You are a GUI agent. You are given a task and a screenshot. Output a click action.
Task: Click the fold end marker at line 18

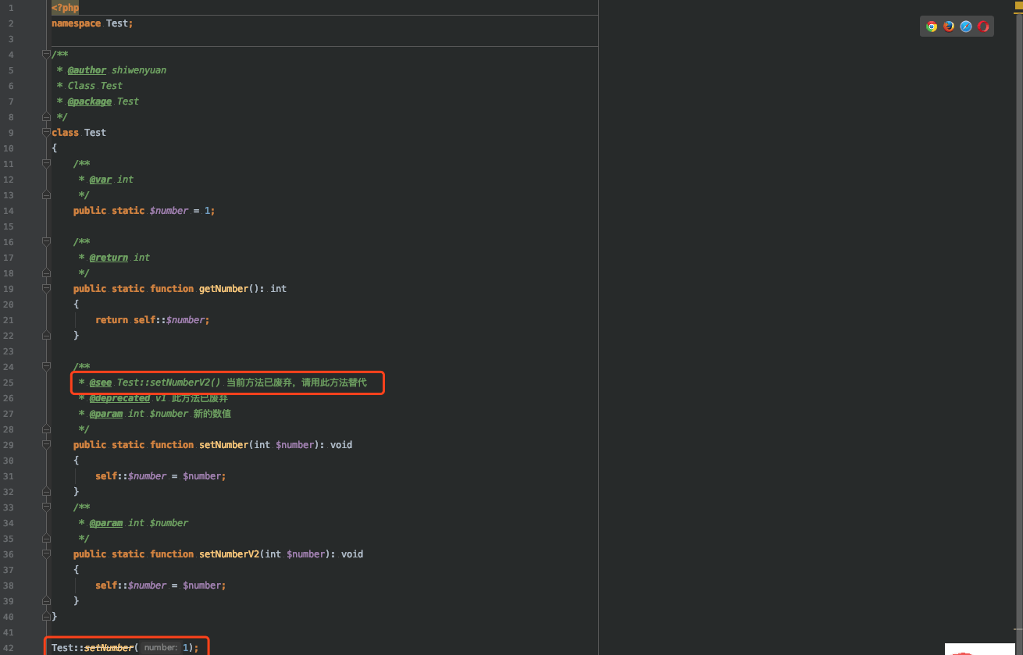(x=47, y=273)
